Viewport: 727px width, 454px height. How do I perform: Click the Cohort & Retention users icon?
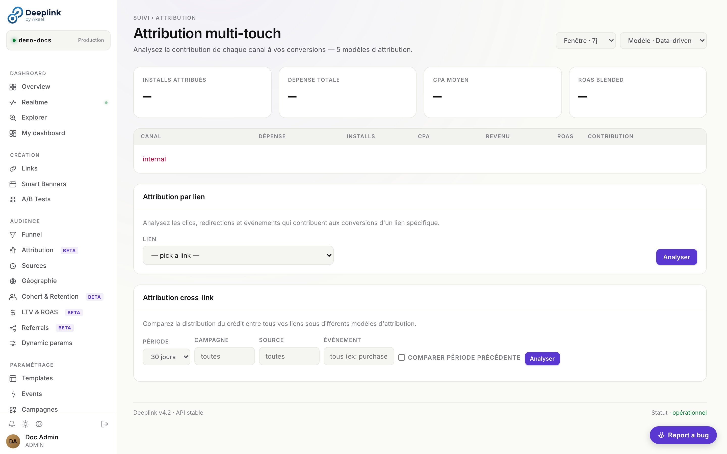point(13,297)
